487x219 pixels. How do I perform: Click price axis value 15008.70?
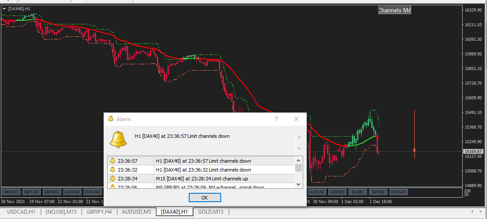pos(473,171)
